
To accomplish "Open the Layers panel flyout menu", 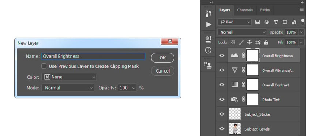I will pyautogui.click(x=301, y=10).
